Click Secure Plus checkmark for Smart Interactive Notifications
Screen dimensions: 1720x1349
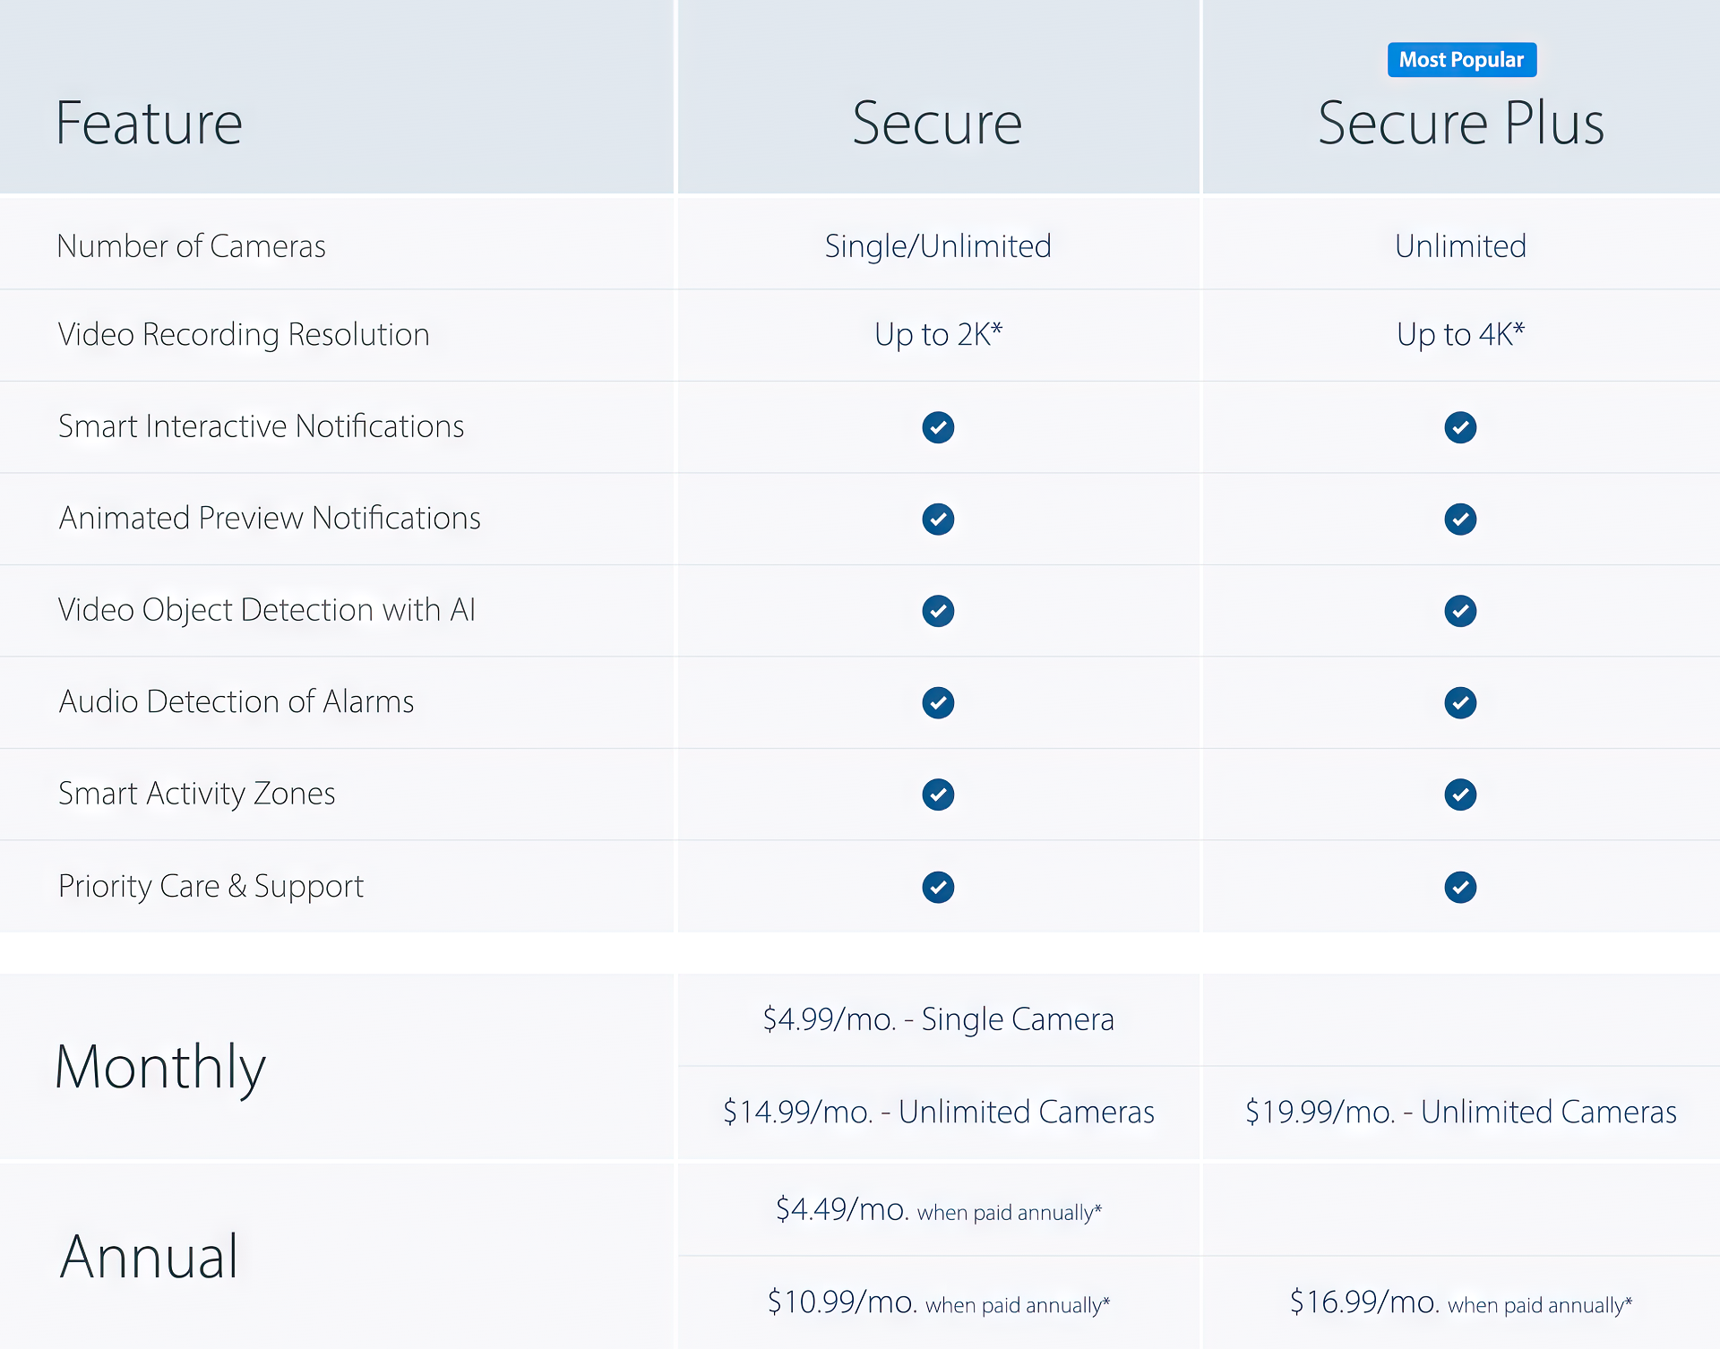(x=1460, y=427)
